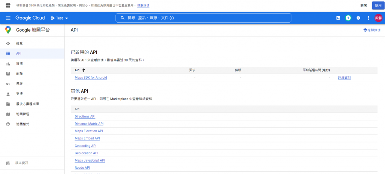The width and height of the screenshot is (385, 174).
Task: Open the three-dot more options menu
Action: (x=368, y=18)
